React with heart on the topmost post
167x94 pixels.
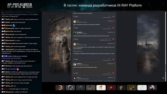click(x=114, y=16)
